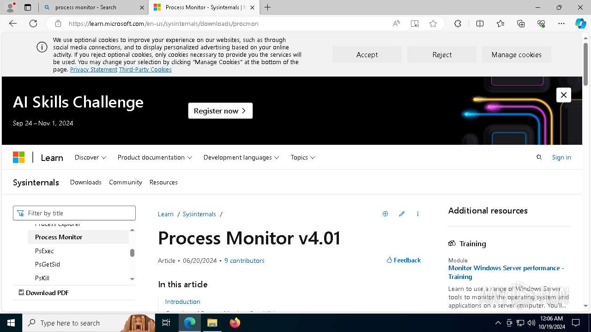Open the Privacy Statement link
591x332 pixels.
click(94, 69)
